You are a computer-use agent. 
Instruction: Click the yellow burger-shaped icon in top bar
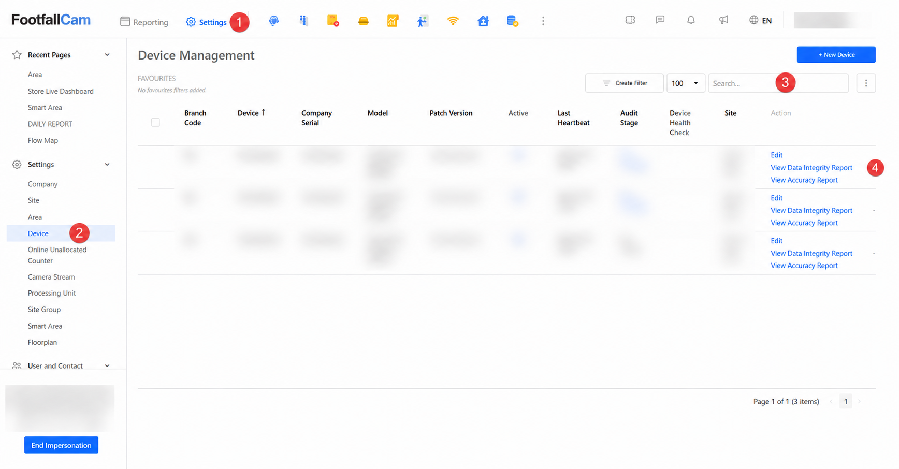[363, 21]
